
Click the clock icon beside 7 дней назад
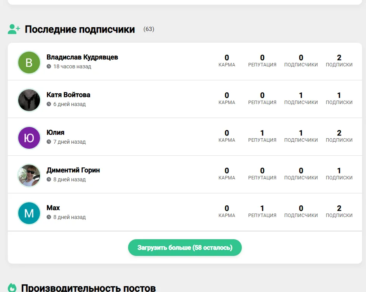49,142
